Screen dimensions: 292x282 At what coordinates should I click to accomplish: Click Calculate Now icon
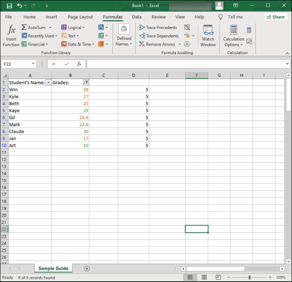pos(249,30)
